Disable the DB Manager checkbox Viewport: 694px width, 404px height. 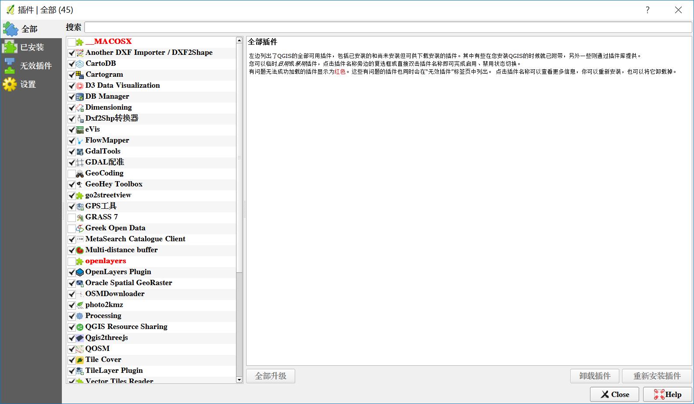[x=72, y=97]
